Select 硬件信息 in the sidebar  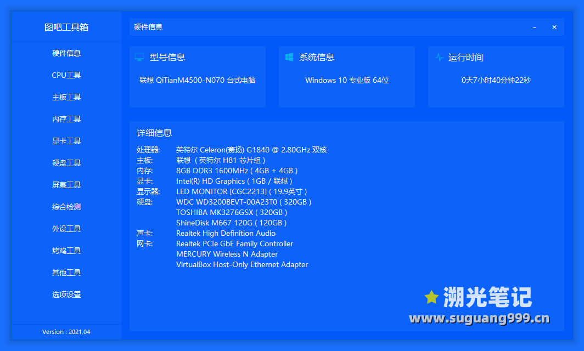[x=66, y=53]
